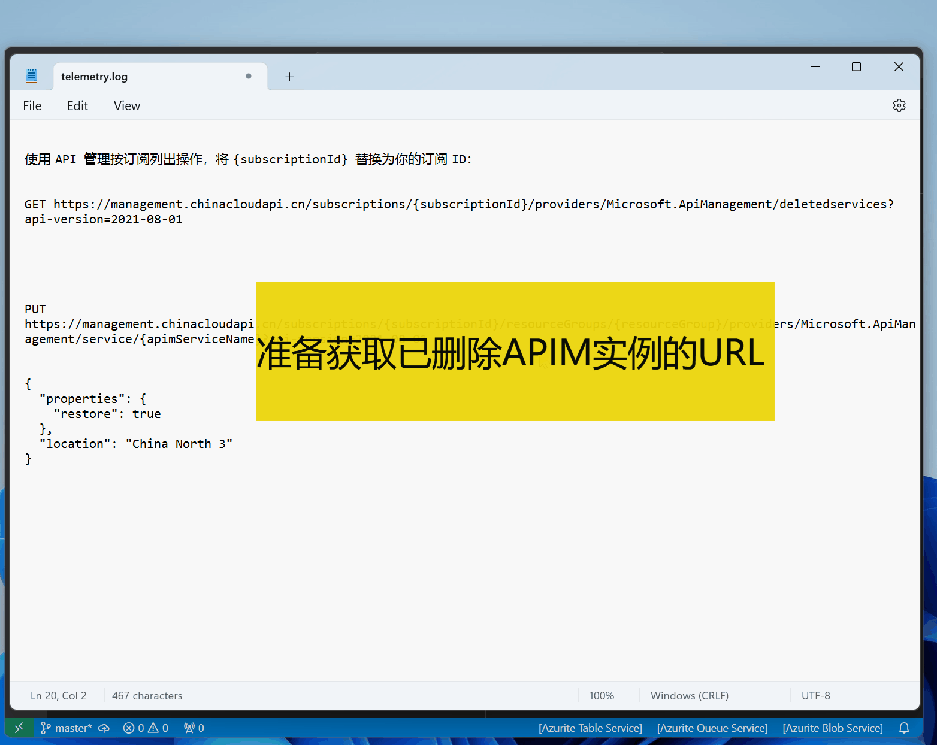
Task: Open notifications bell icon
Action: click(x=904, y=728)
